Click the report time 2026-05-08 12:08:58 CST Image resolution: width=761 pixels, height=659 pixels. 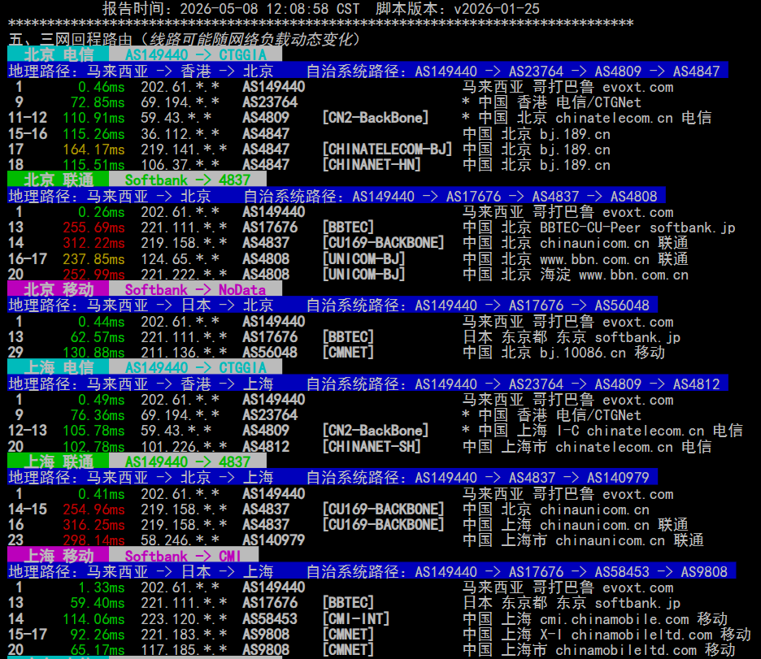pos(269,9)
